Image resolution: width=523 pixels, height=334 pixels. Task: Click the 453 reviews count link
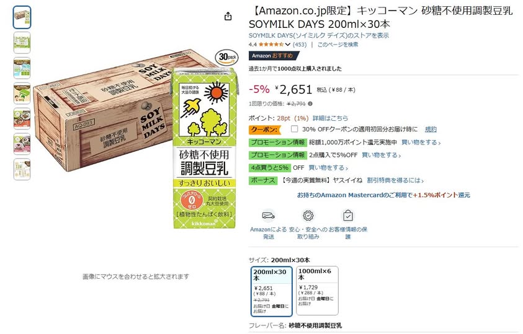tap(300, 44)
